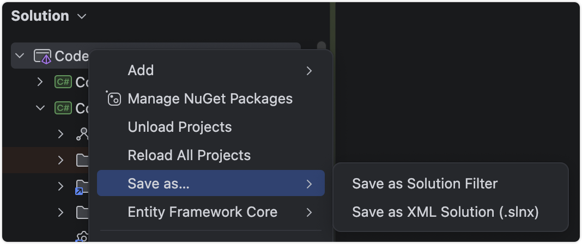The height and width of the screenshot is (244, 582).
Task: Choose Save as XML Solution (.slnx)
Action: click(x=445, y=212)
